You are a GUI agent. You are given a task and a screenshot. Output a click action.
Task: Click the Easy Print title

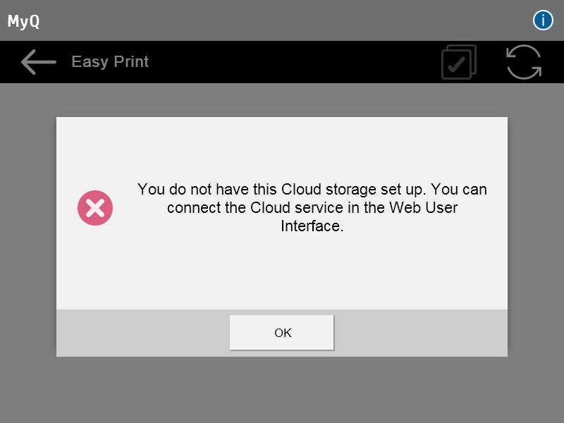[110, 62]
